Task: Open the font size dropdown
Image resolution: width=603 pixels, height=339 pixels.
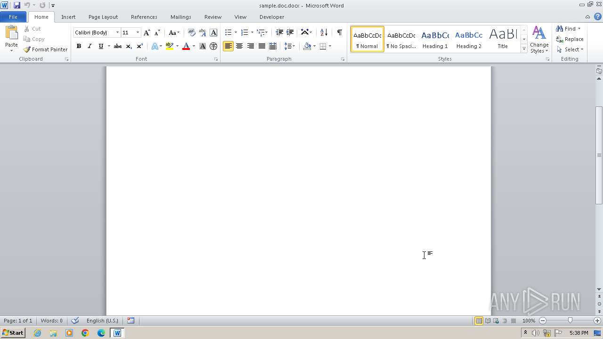Action: click(138, 32)
